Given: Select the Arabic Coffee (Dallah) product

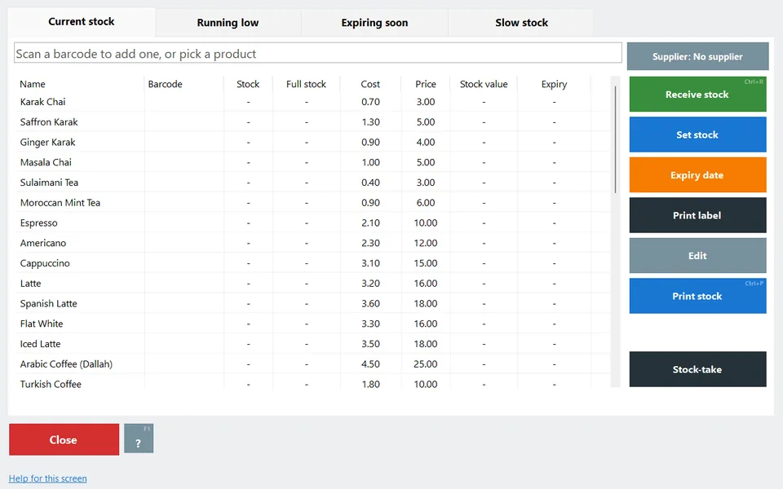Looking at the screenshot, I should [313, 364].
